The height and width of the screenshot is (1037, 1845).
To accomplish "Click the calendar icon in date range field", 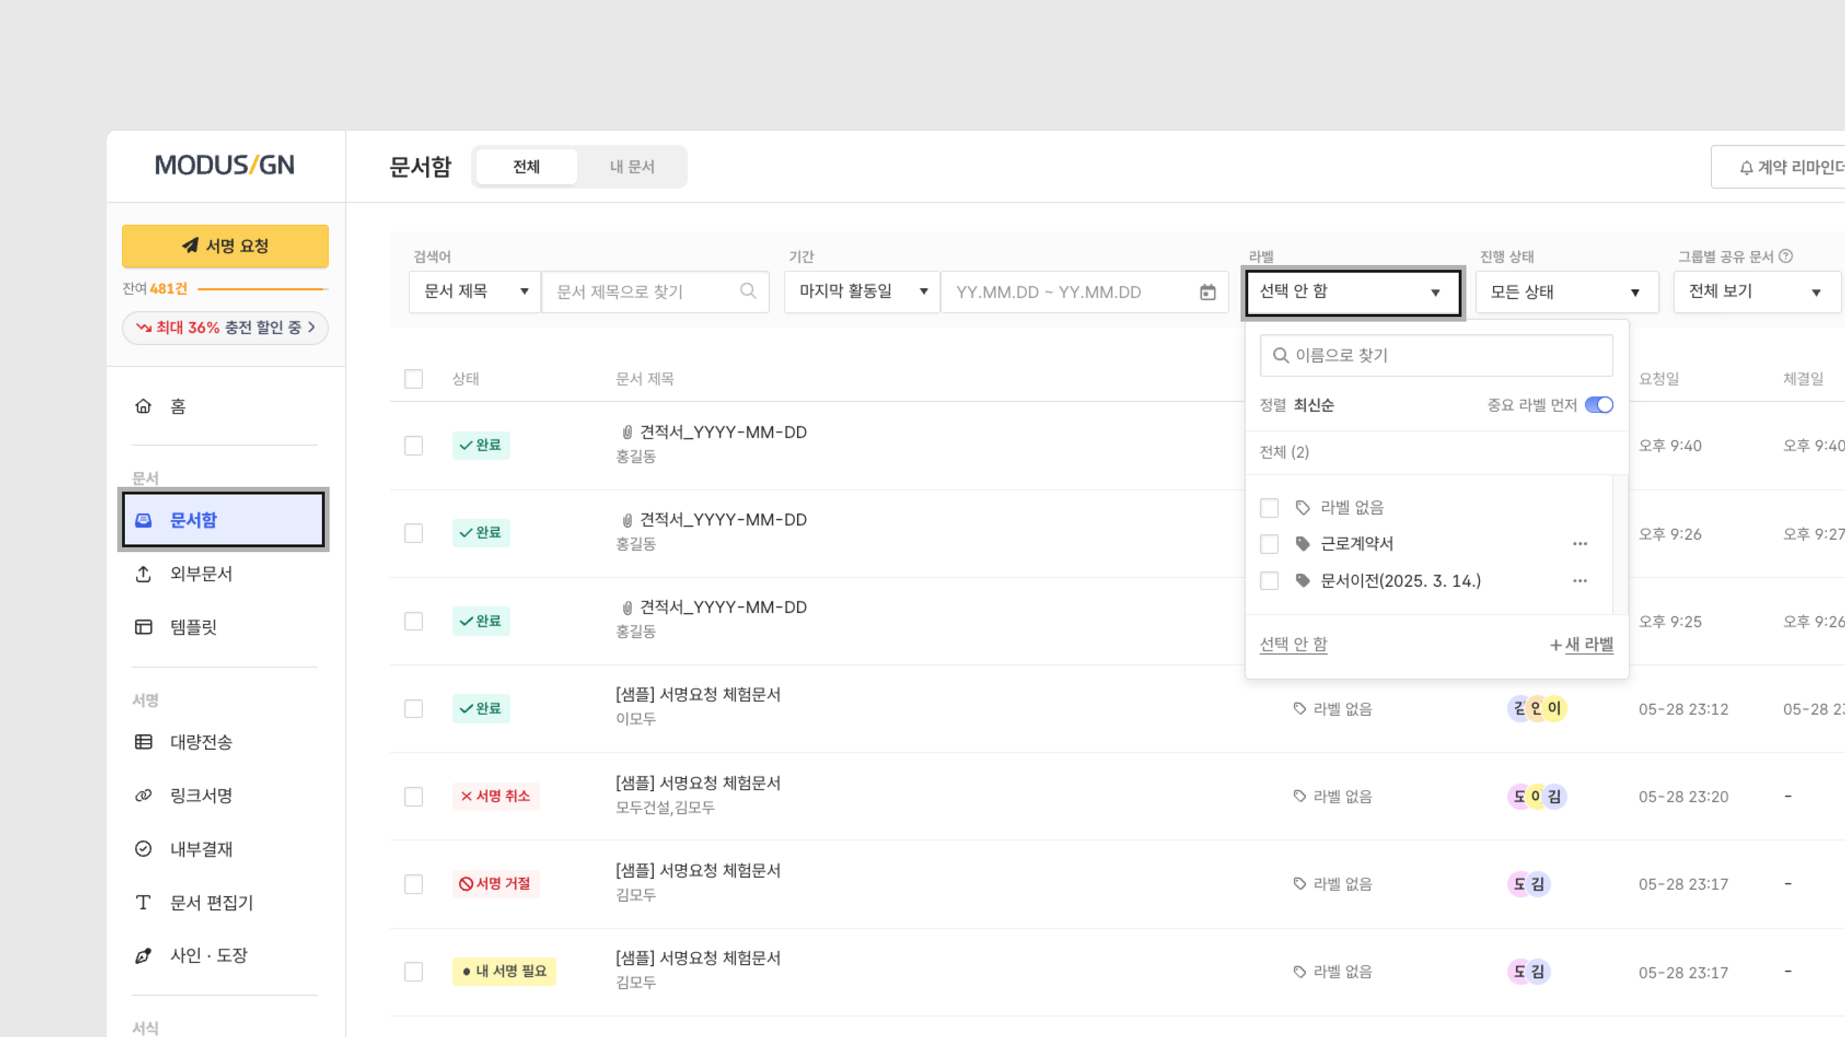I will click(x=1207, y=292).
